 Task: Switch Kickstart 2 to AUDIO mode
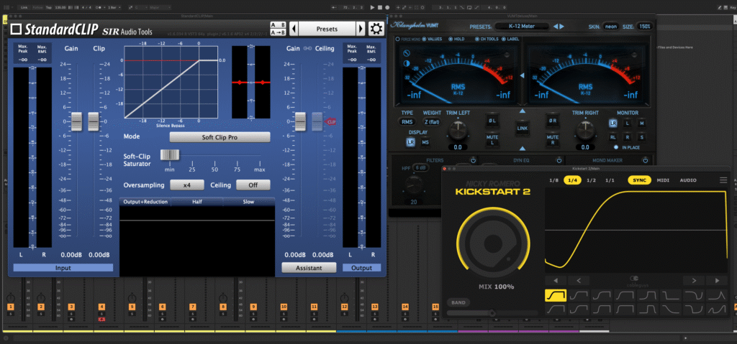tap(688, 180)
